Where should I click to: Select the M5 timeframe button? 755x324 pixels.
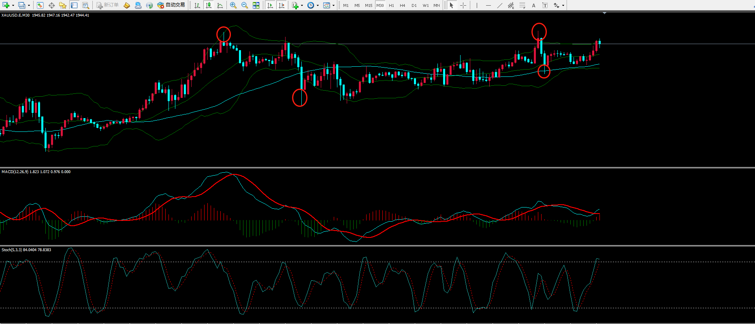(x=357, y=5)
